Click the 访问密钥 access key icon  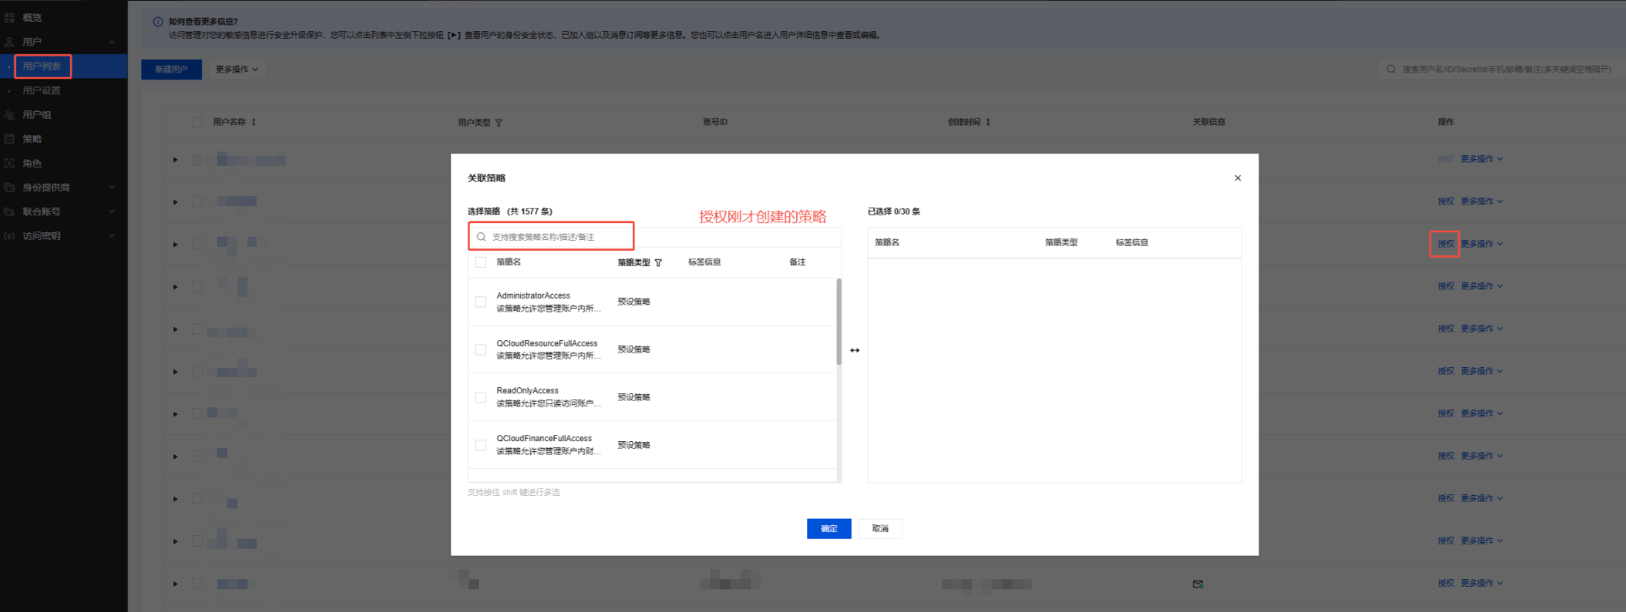[10, 236]
